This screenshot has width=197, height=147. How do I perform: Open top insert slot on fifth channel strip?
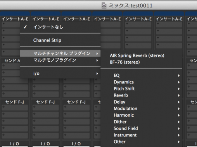138,24
